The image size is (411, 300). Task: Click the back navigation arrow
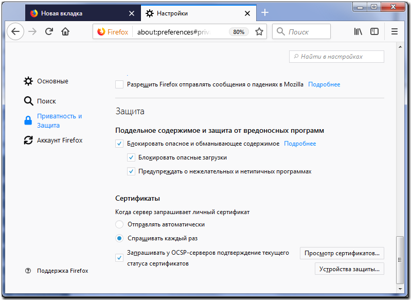15,31
